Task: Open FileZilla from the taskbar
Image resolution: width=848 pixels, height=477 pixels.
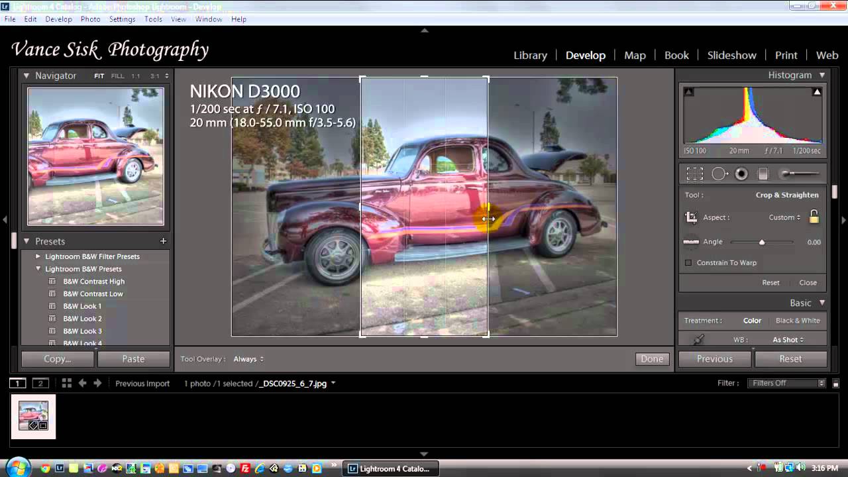Action: pos(244,468)
